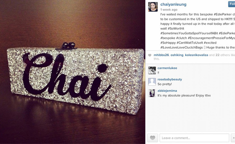Open mhibbs26 in the likes list
Image resolution: width=235 pixels, height=144 pixels.
click(x=161, y=55)
